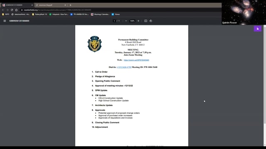Viewport: 266px width, 149px height.
Task: Open a new browser tab
Action: pos(70,5)
